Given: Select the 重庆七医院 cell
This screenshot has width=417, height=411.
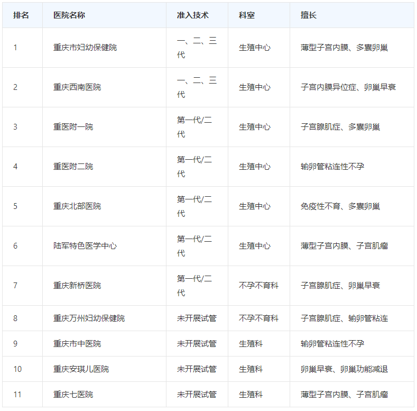Looking at the screenshot, I should tap(73, 395).
